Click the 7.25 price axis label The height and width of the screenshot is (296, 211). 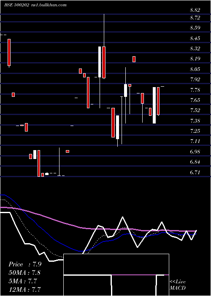[x=195, y=131]
